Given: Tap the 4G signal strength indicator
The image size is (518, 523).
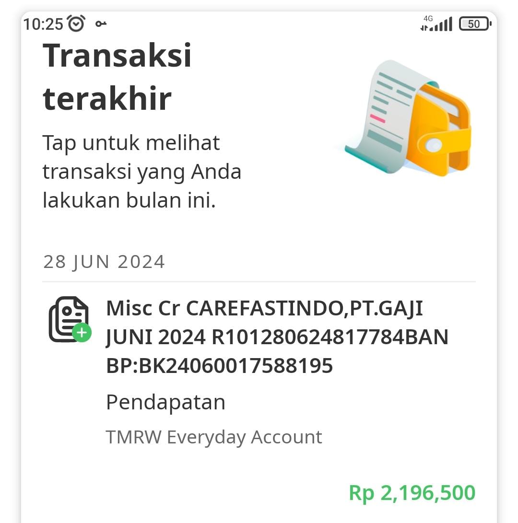Looking at the screenshot, I should (x=436, y=23).
